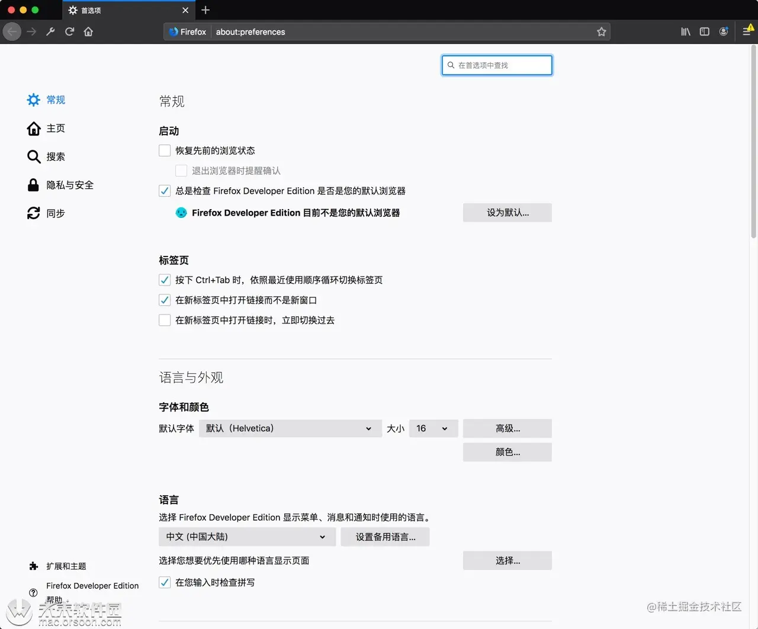The image size is (758, 629).
Task: Click the forward navigation arrow
Action: pyautogui.click(x=31, y=31)
